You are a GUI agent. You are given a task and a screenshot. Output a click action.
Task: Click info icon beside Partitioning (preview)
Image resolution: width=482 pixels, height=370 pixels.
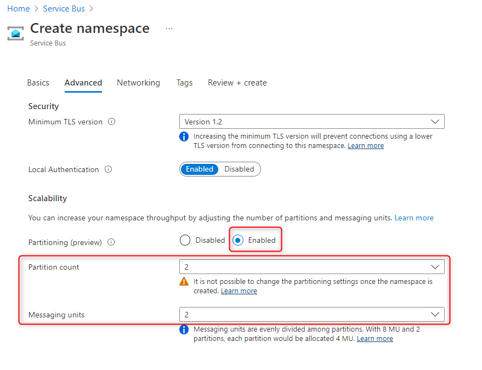click(111, 242)
